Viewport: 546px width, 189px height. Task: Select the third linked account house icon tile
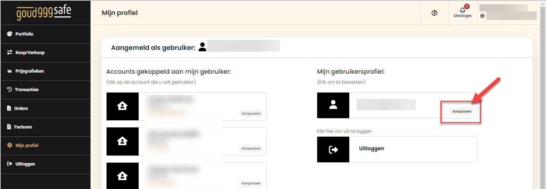click(123, 176)
